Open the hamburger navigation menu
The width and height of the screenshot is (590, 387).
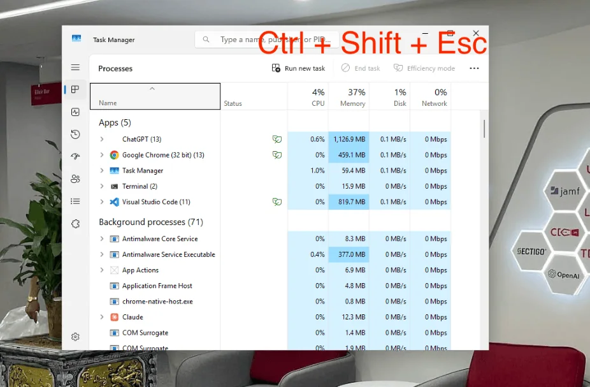click(75, 68)
